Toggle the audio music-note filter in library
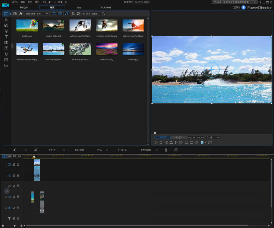This screenshot has width=274, height=228. (x=67, y=14)
